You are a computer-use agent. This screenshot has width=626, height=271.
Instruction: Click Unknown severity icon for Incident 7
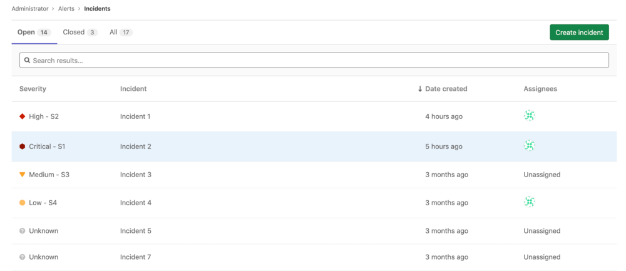pos(23,257)
